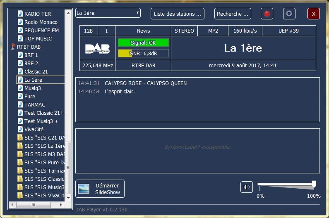Click the STEREO cell
Image resolution: width=329 pixels, height=218 pixels.
click(184, 31)
